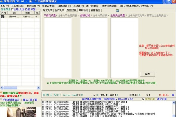Screen dimensions: 176x117
Task: Click account list scrollbar right arrow
Action: (38, 88)
